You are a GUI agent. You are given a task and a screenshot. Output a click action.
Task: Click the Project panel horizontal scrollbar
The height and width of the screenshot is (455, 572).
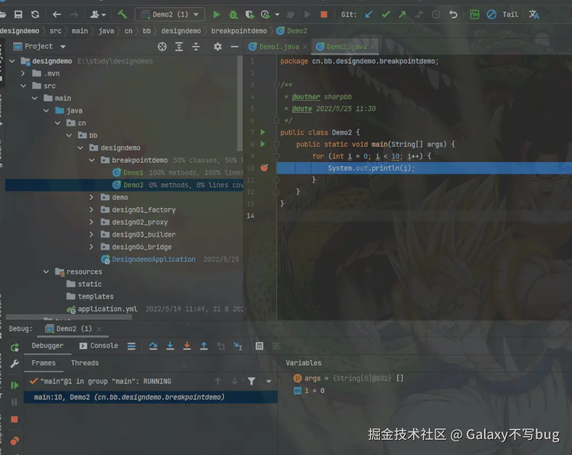[68, 317]
